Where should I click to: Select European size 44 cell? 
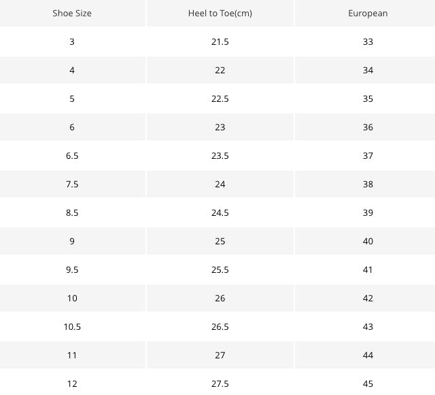point(368,356)
